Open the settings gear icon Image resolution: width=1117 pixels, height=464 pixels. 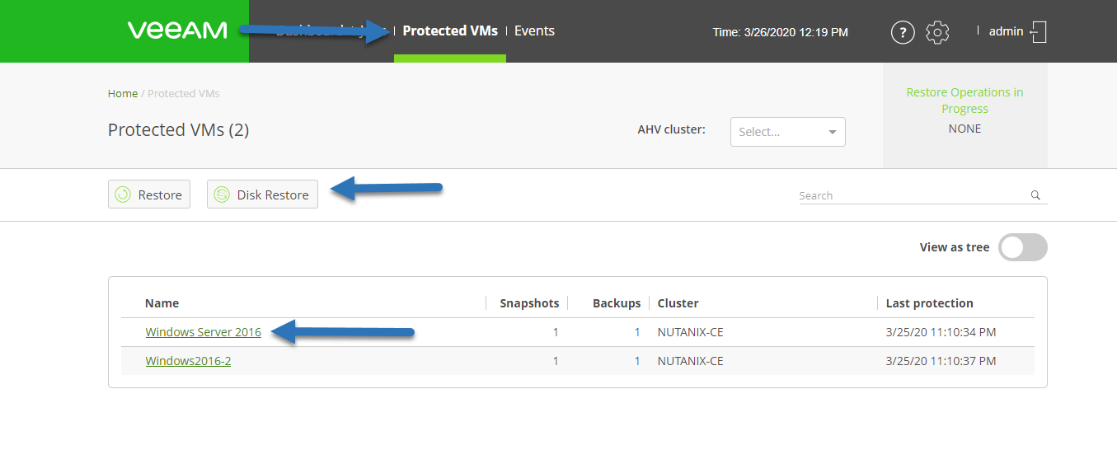(937, 32)
